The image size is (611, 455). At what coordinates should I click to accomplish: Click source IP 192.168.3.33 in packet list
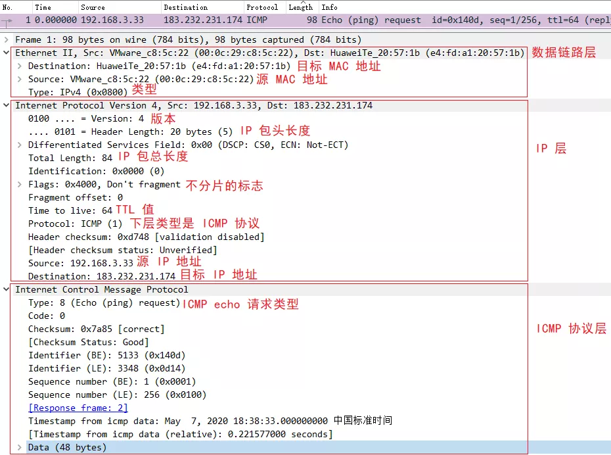[112, 20]
